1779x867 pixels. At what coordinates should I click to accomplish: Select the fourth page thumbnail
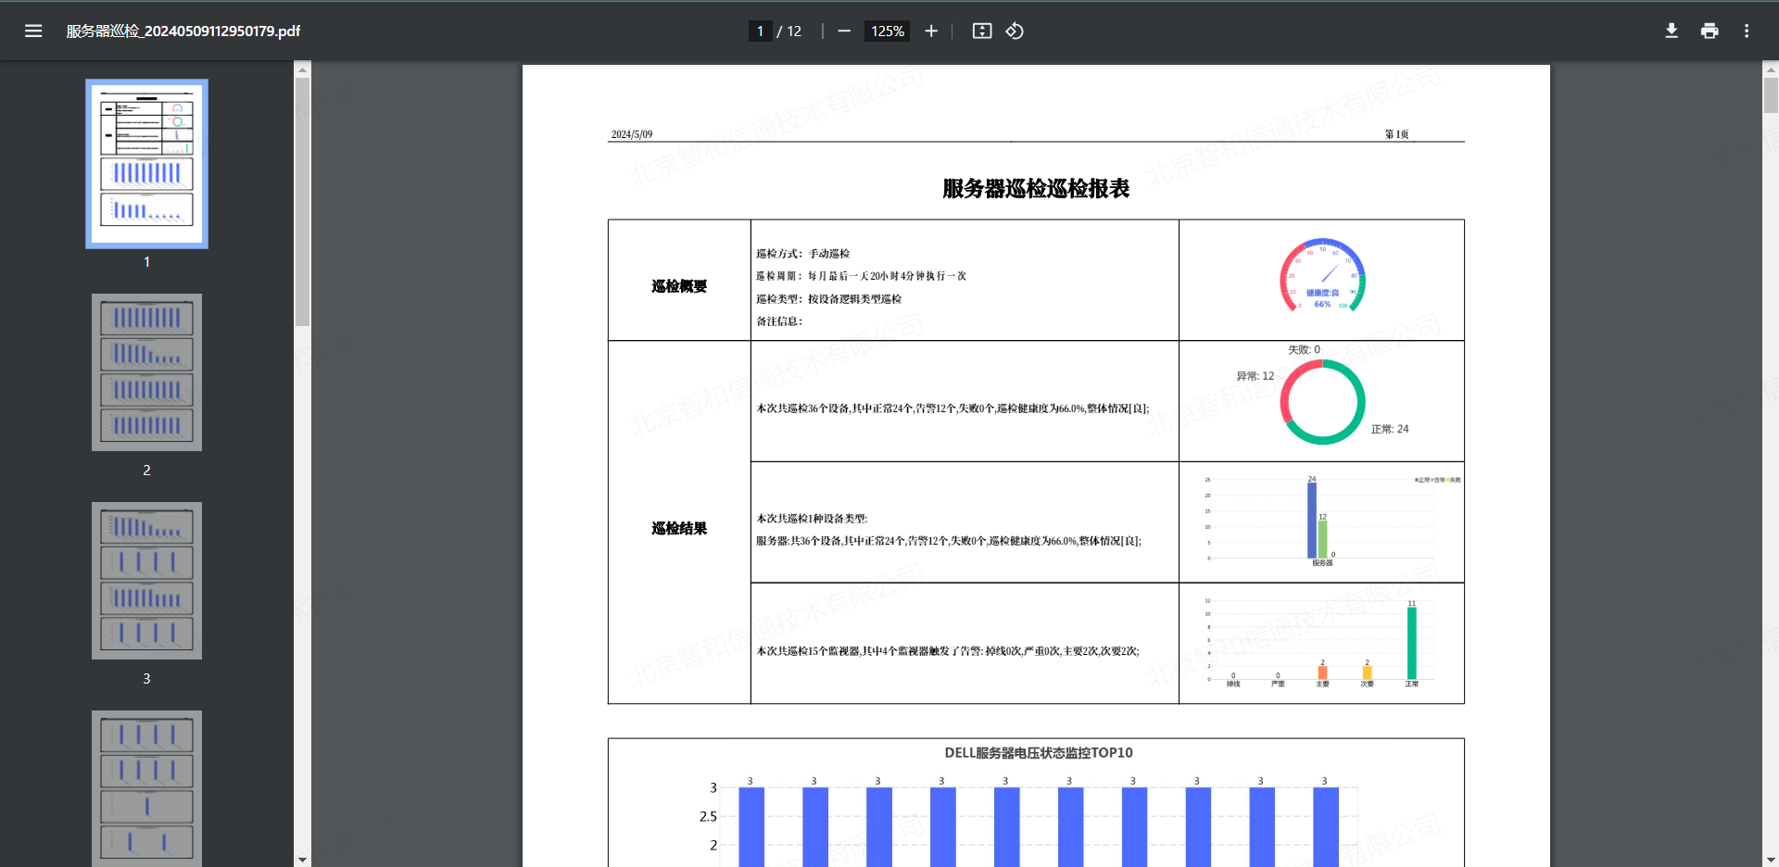[146, 787]
